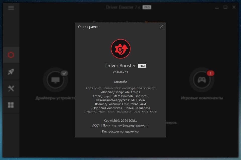Click the Игровые компоненты label

tap(202, 98)
